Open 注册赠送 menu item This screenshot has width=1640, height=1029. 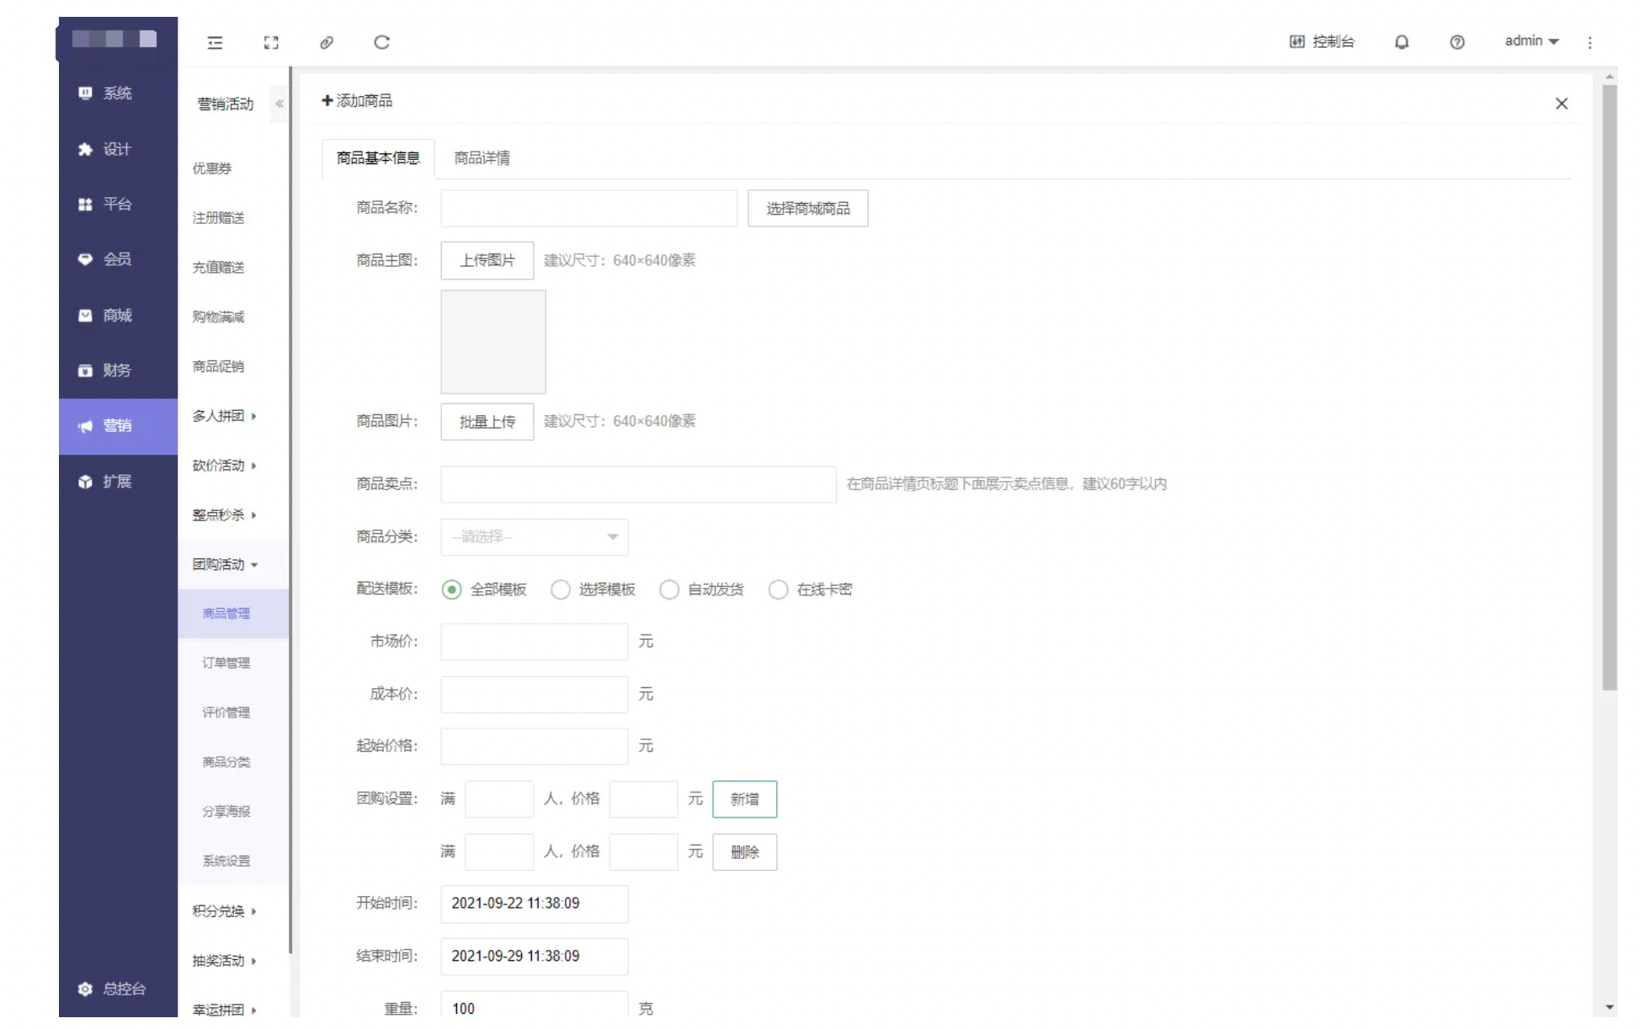pyautogui.click(x=218, y=218)
